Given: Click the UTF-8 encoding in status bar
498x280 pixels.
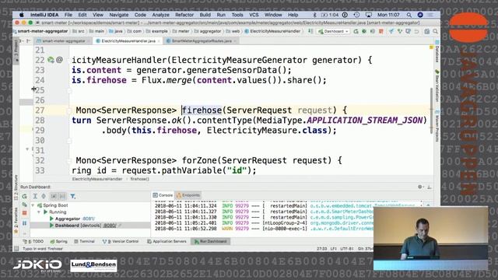Looking at the screenshot, I should (x=347, y=249).
